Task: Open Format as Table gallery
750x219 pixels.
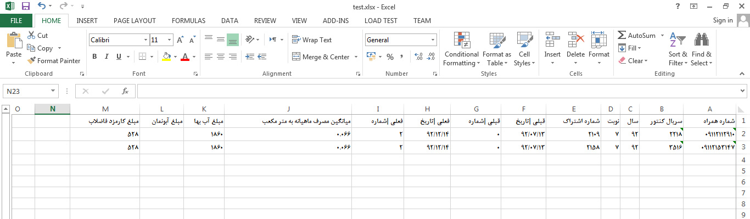Action: pos(497,49)
